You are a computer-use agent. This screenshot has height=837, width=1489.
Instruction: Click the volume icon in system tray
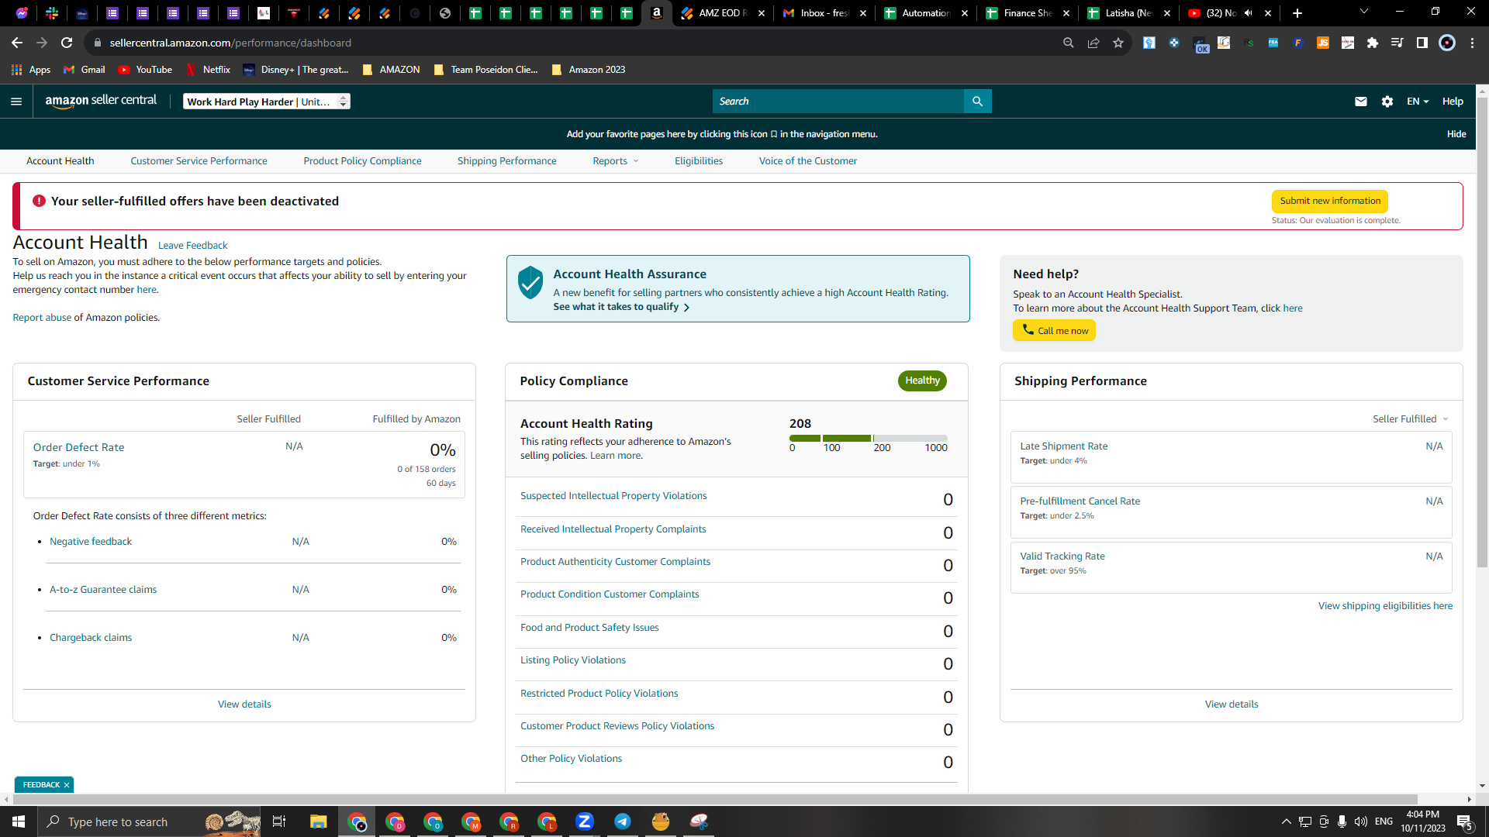point(1361,821)
